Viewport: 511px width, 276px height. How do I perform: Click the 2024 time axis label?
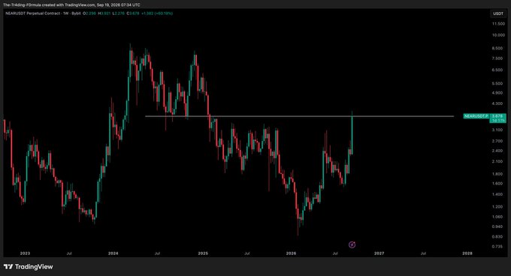coord(113,253)
